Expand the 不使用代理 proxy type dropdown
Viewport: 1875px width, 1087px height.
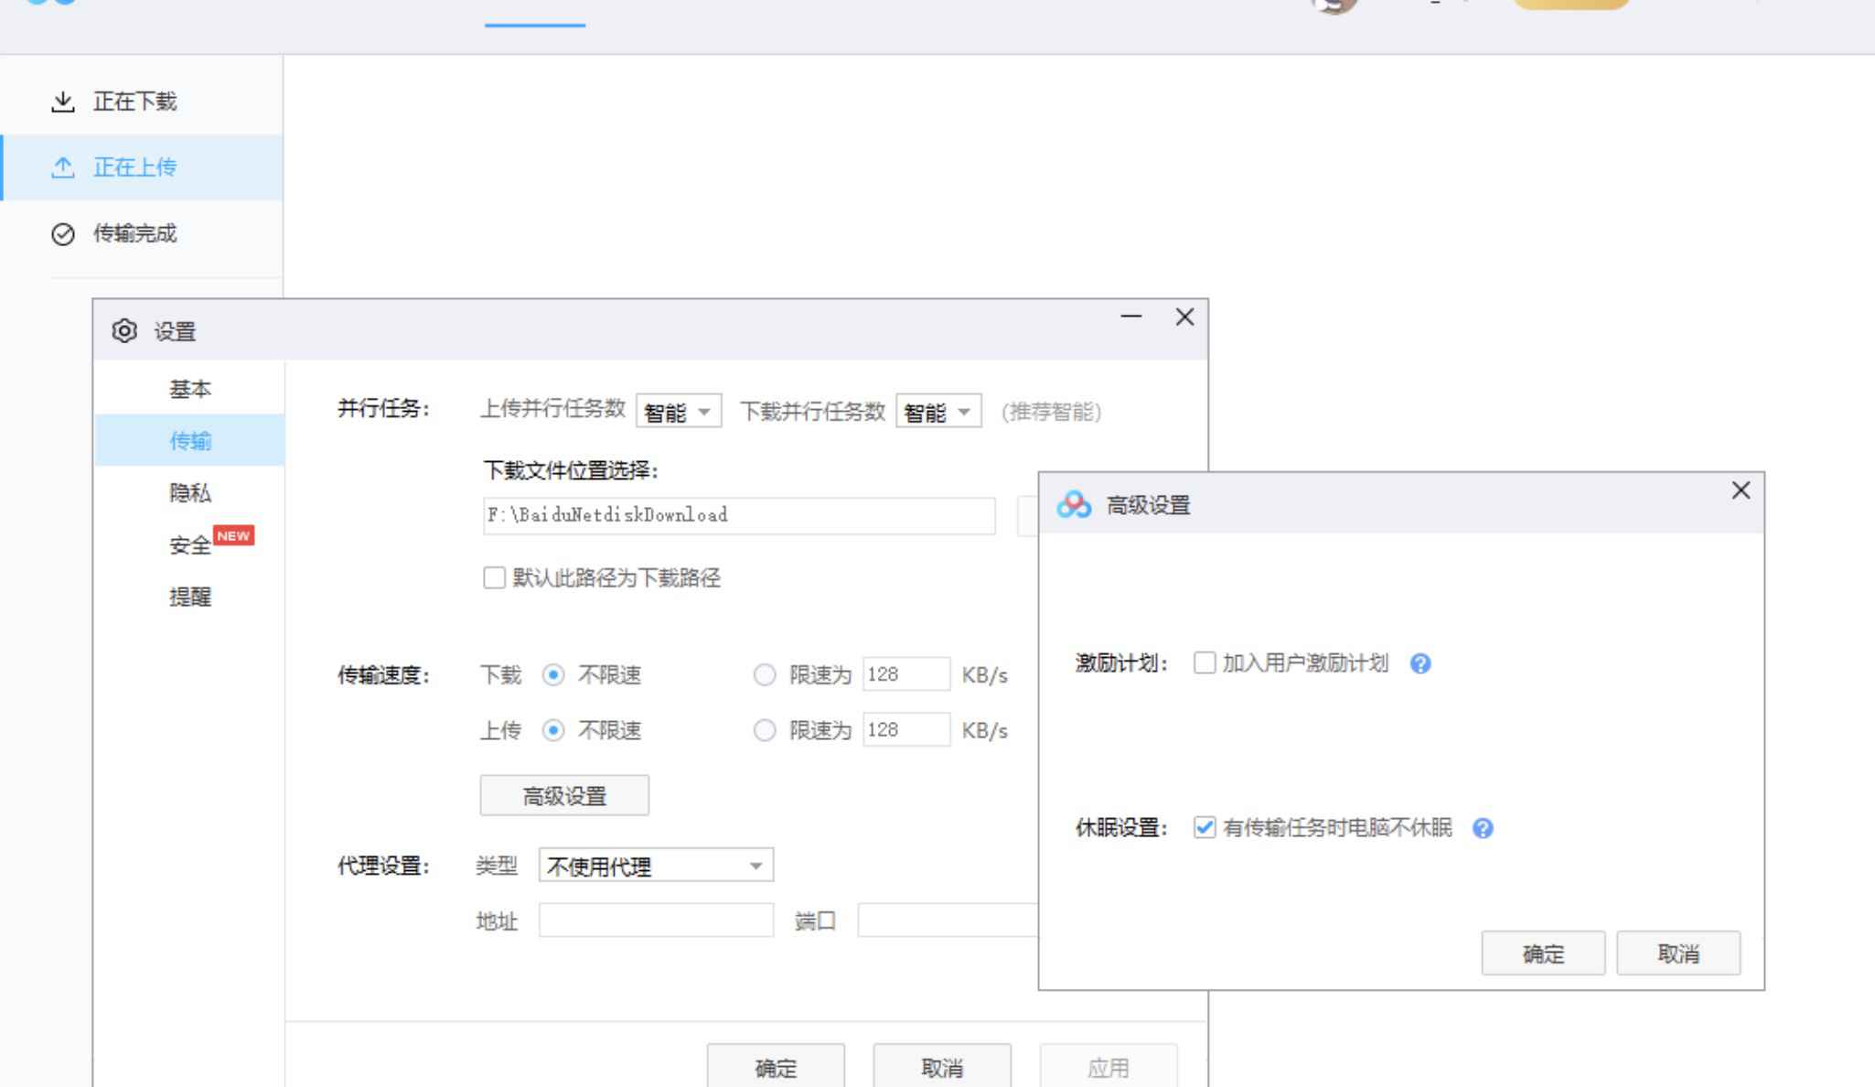coord(657,865)
